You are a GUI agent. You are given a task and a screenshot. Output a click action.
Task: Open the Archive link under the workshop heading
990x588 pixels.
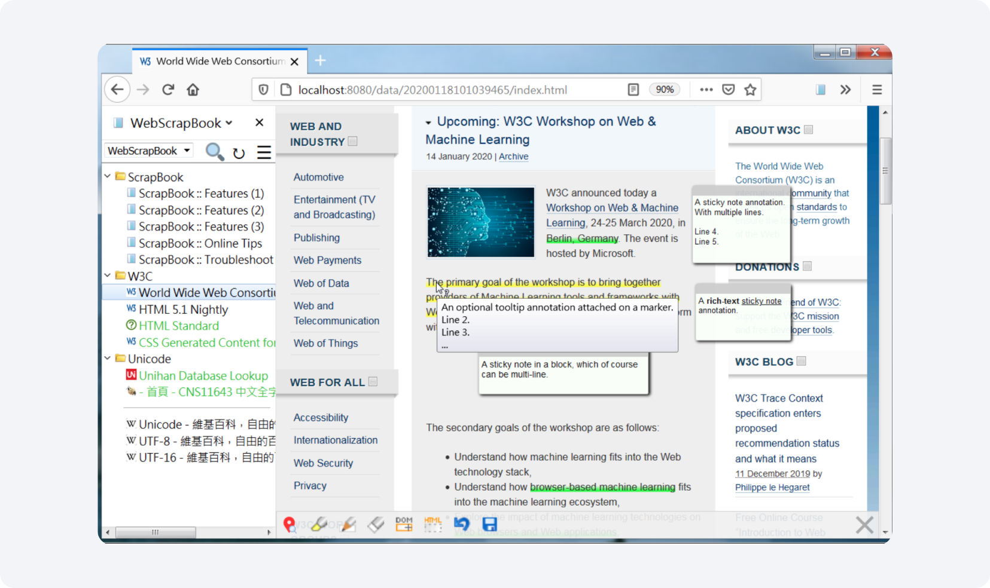[513, 156]
